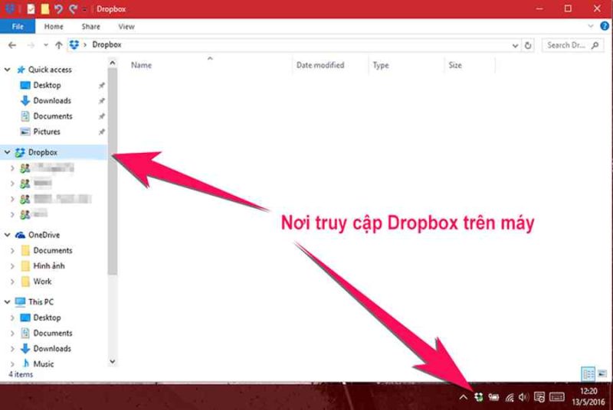Open Dropbox from system tray icon
The height and width of the screenshot is (410, 613).
(478, 398)
